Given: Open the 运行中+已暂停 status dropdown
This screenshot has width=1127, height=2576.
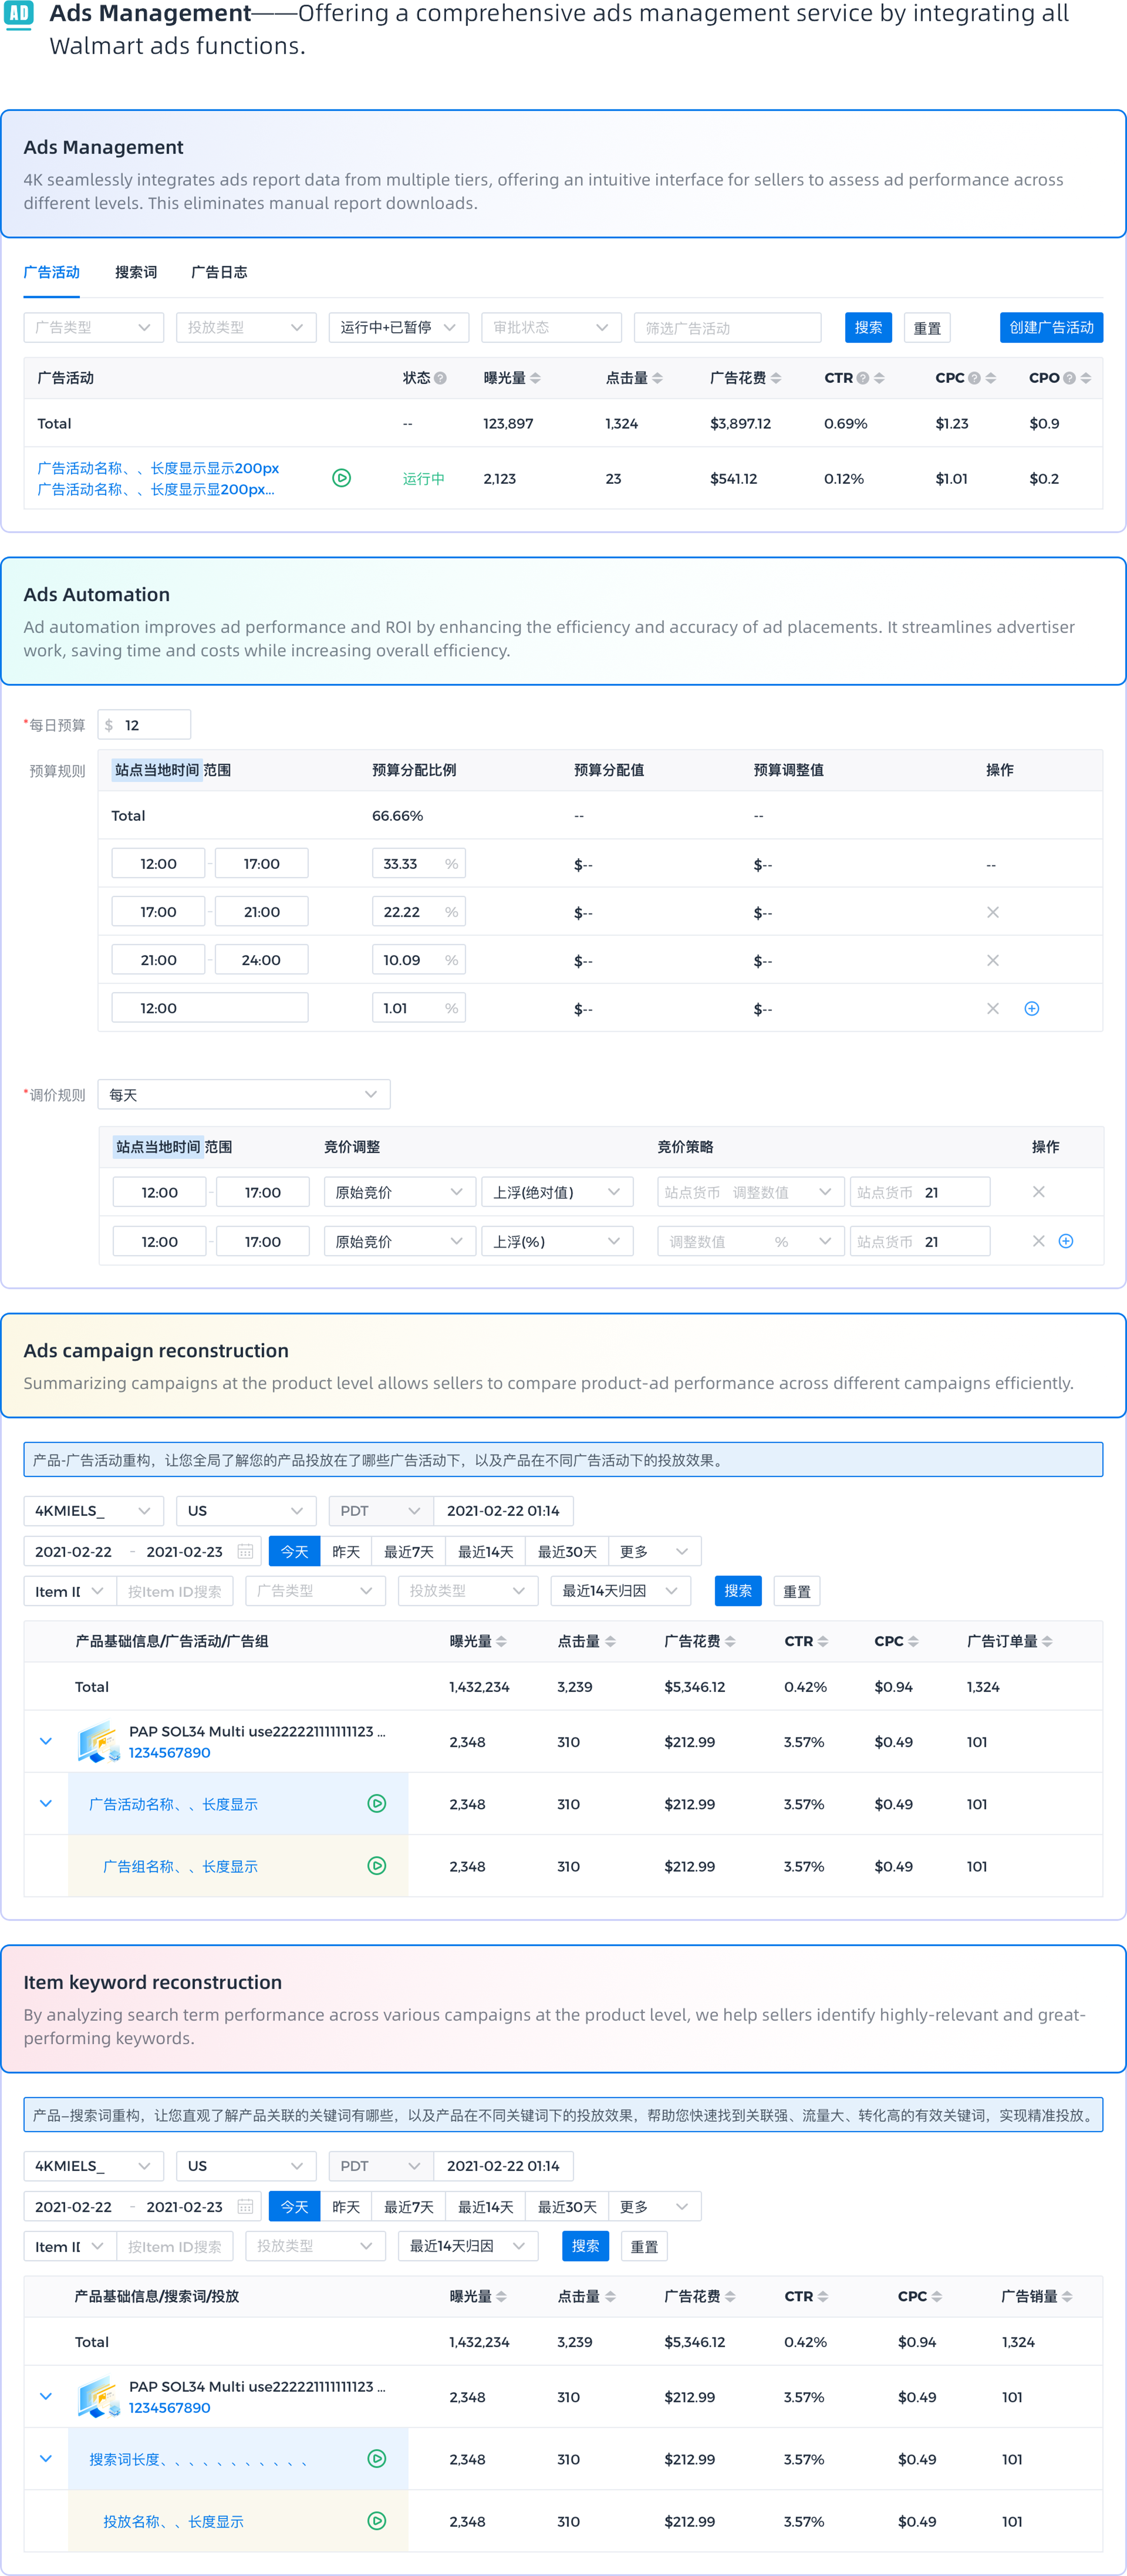Looking at the screenshot, I should [399, 327].
